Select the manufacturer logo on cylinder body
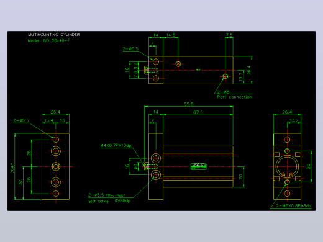 click(x=198, y=166)
